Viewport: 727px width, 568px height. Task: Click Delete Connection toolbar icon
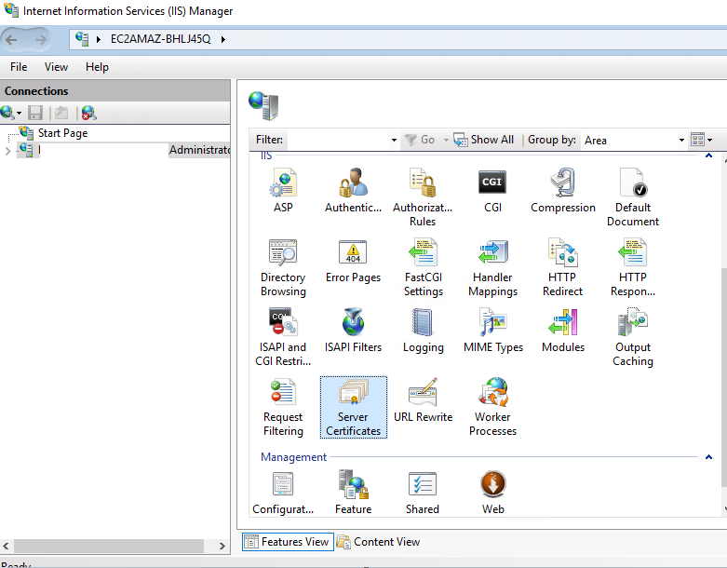[88, 113]
